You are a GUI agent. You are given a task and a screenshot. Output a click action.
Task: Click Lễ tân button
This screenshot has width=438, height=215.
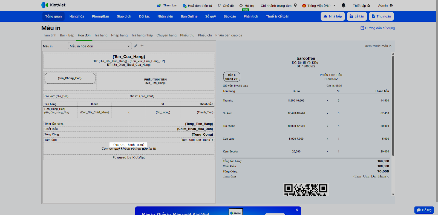(357, 16)
